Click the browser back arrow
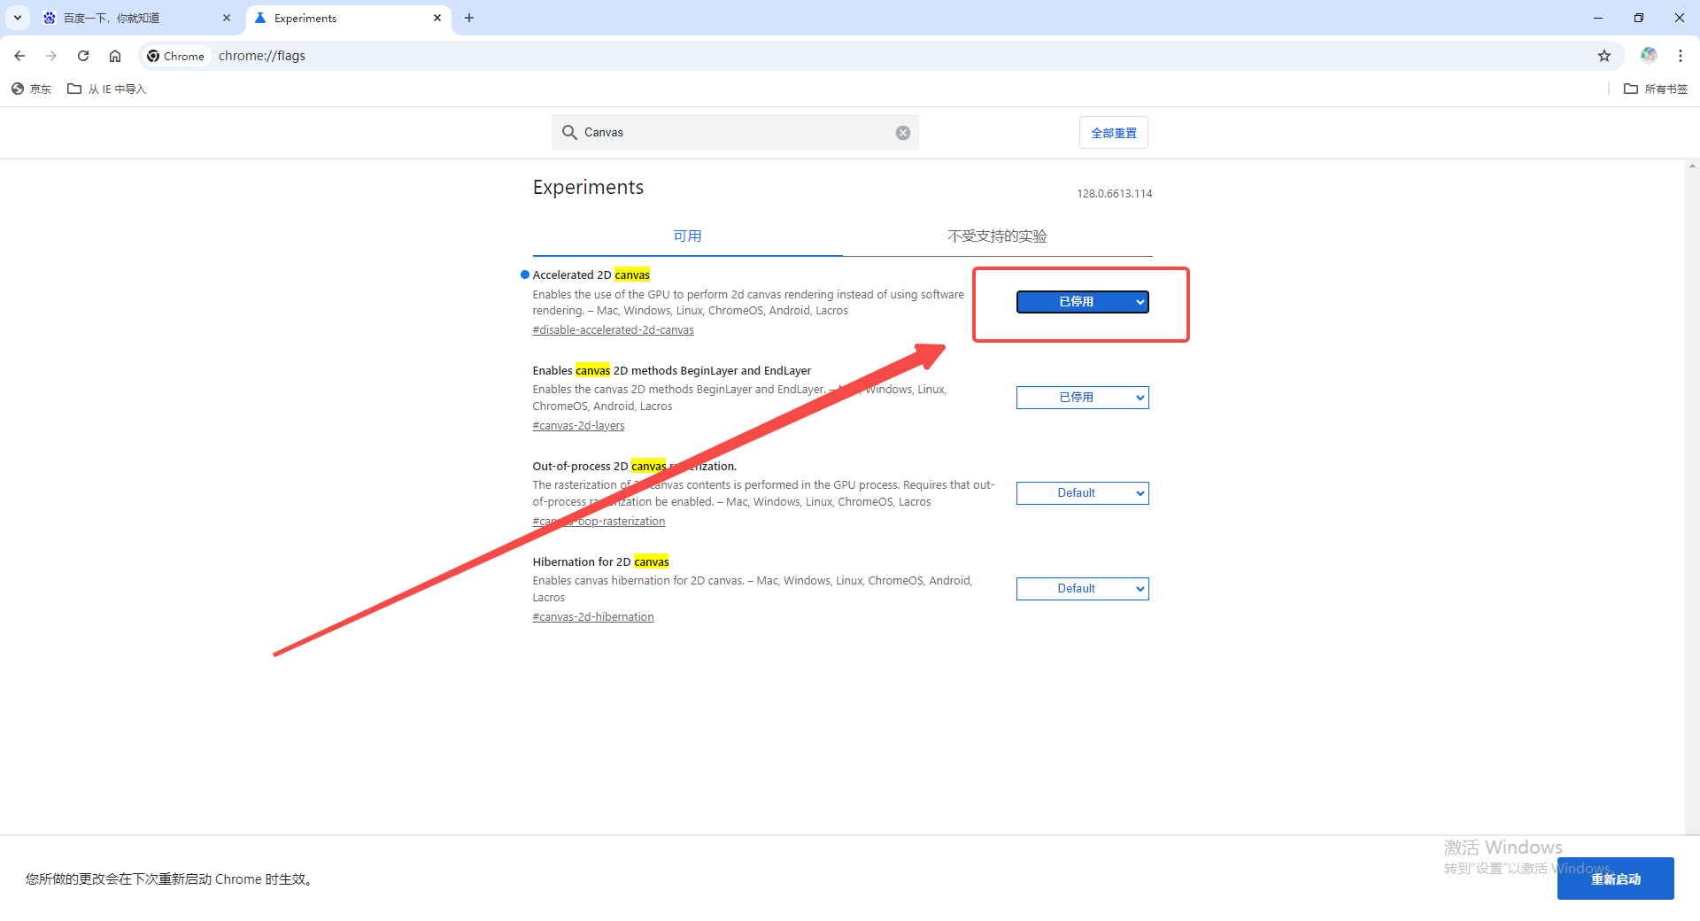The image size is (1700, 921). (19, 56)
